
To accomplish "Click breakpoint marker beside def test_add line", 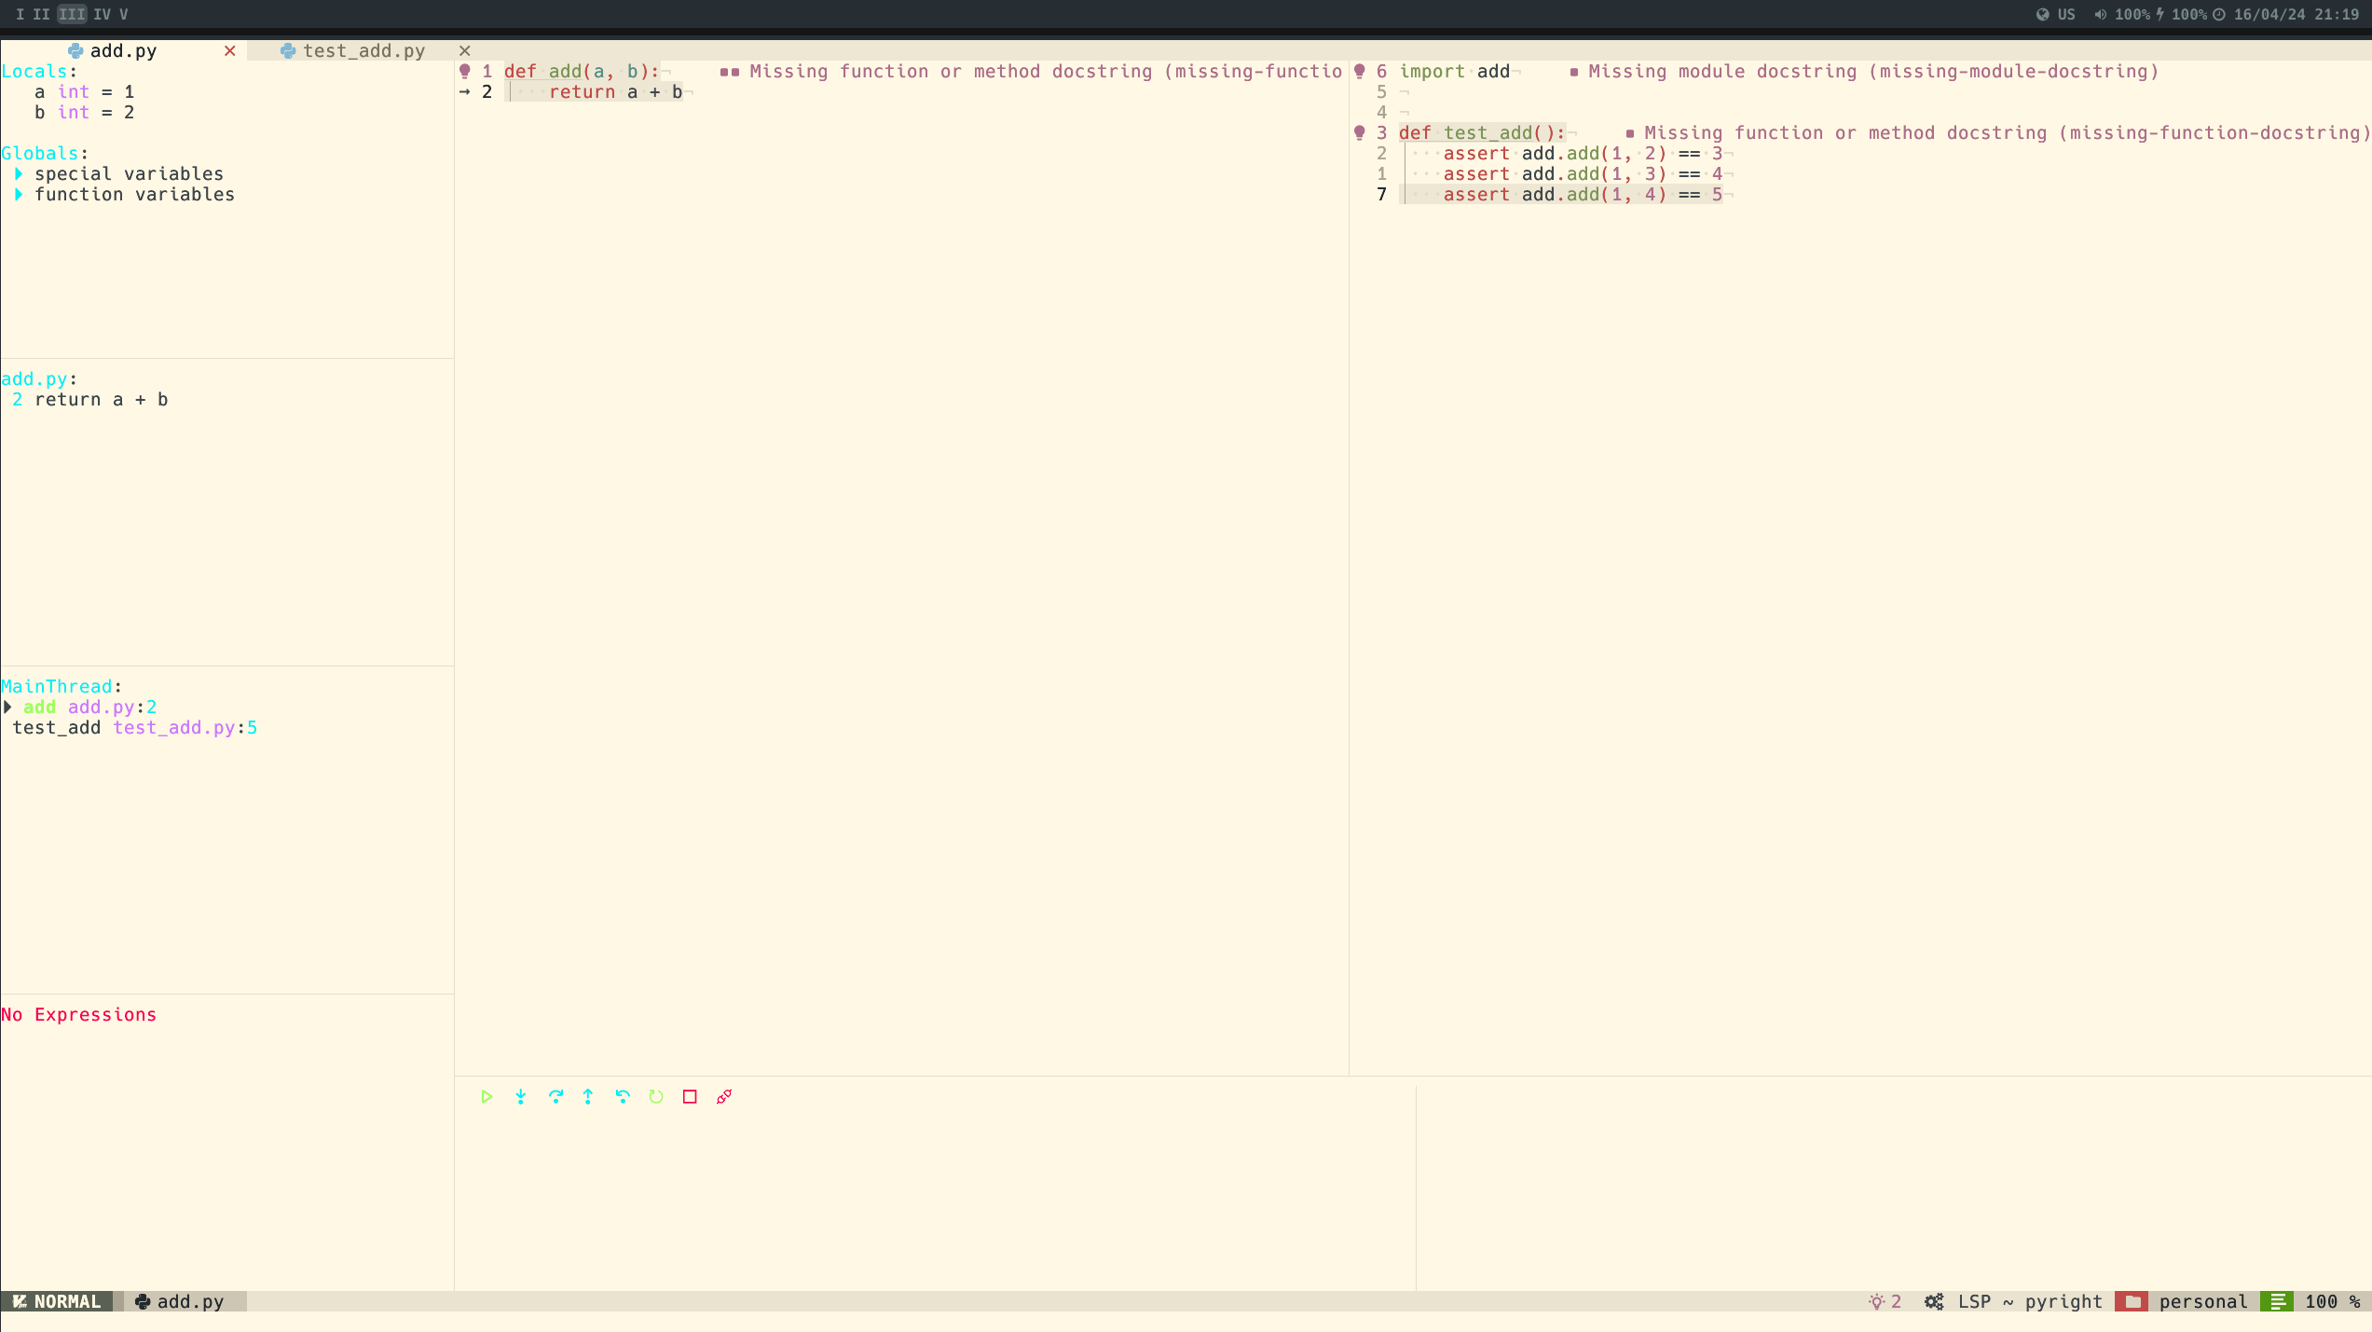I will coord(1360,133).
